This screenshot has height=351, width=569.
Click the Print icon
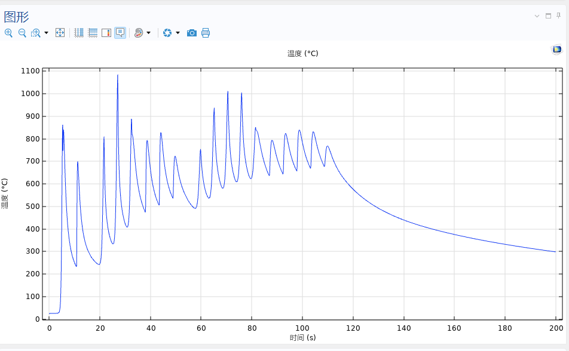click(x=206, y=33)
